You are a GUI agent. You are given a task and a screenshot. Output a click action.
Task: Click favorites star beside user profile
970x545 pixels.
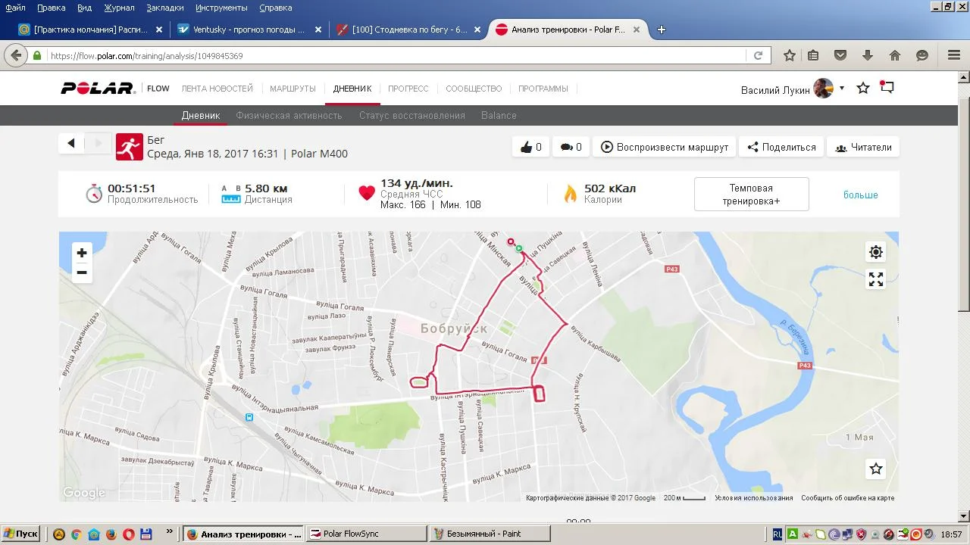(x=863, y=89)
